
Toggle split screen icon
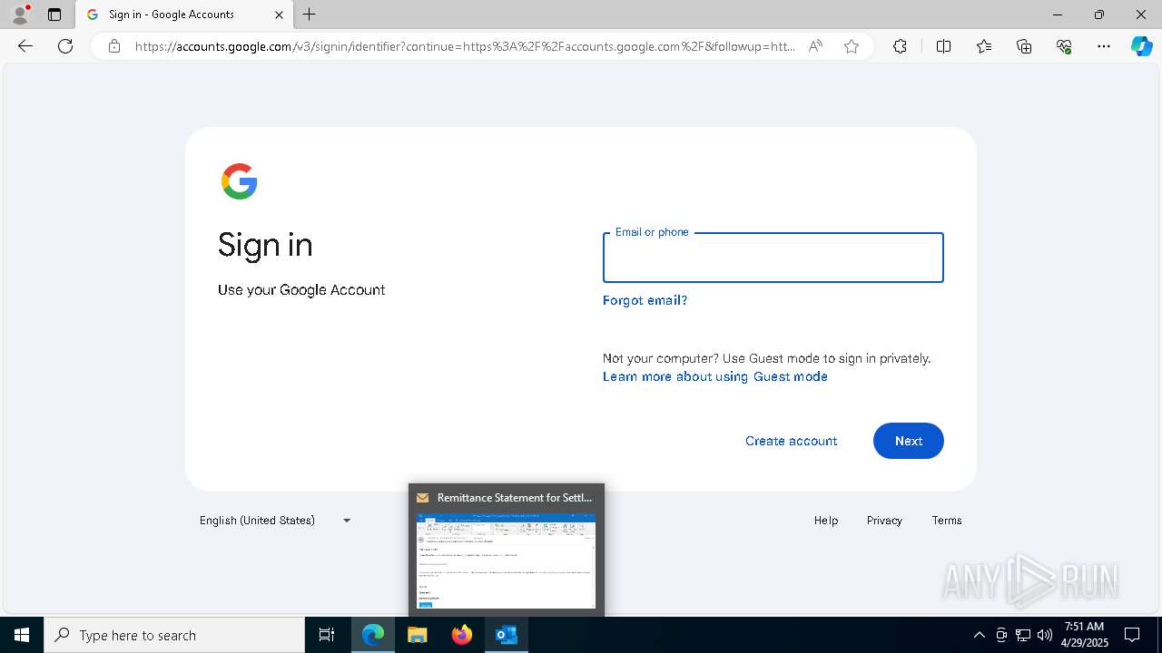pos(943,46)
